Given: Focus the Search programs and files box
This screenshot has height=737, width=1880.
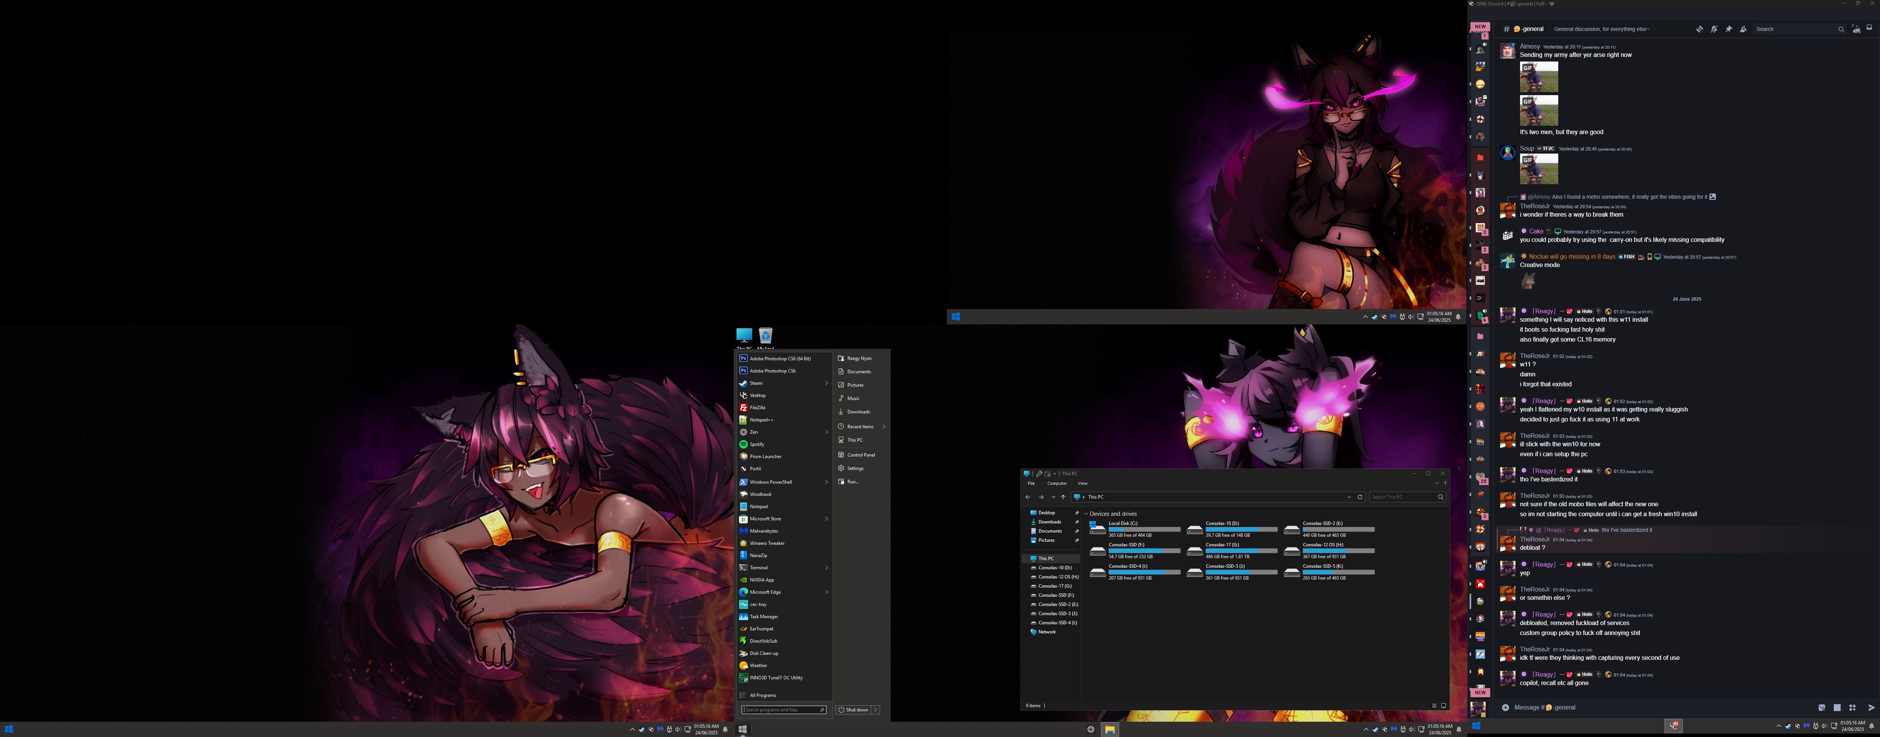Looking at the screenshot, I should click(784, 710).
